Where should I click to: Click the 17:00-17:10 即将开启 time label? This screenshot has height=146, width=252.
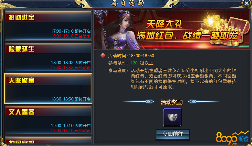[x=71, y=31]
